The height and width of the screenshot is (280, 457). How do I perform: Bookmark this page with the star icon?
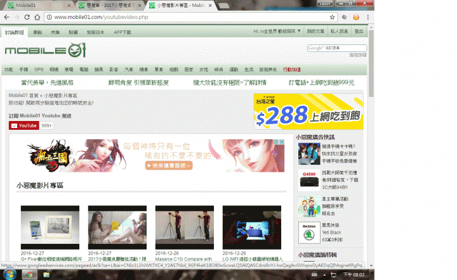click(x=332, y=17)
